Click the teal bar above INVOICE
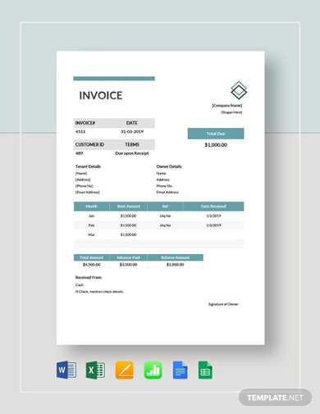 (x=114, y=79)
